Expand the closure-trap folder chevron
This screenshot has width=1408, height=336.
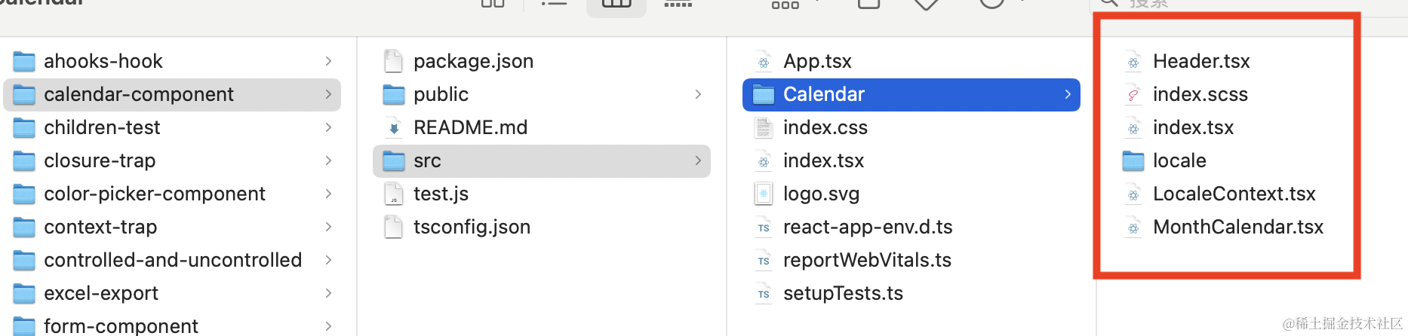(328, 160)
